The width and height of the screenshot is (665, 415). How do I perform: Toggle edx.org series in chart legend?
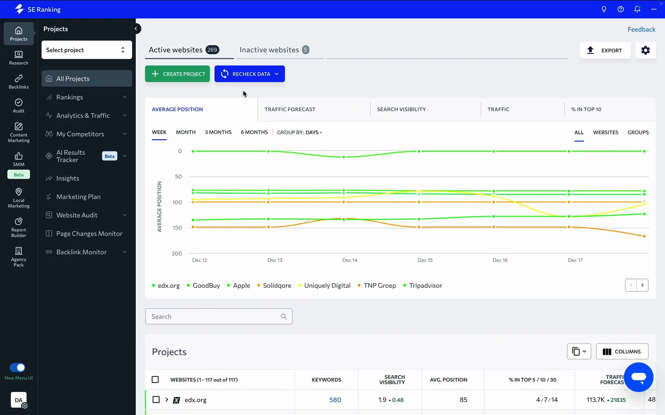coord(166,286)
